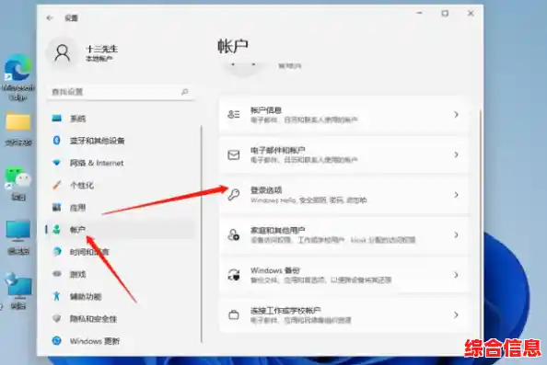This screenshot has width=547, height=365.
Task: Click the Wi-Fi network icon
Action: click(x=56, y=163)
